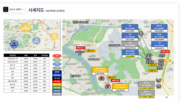Click the page number 85
This screenshot has width=182, height=102.
(167, 97)
